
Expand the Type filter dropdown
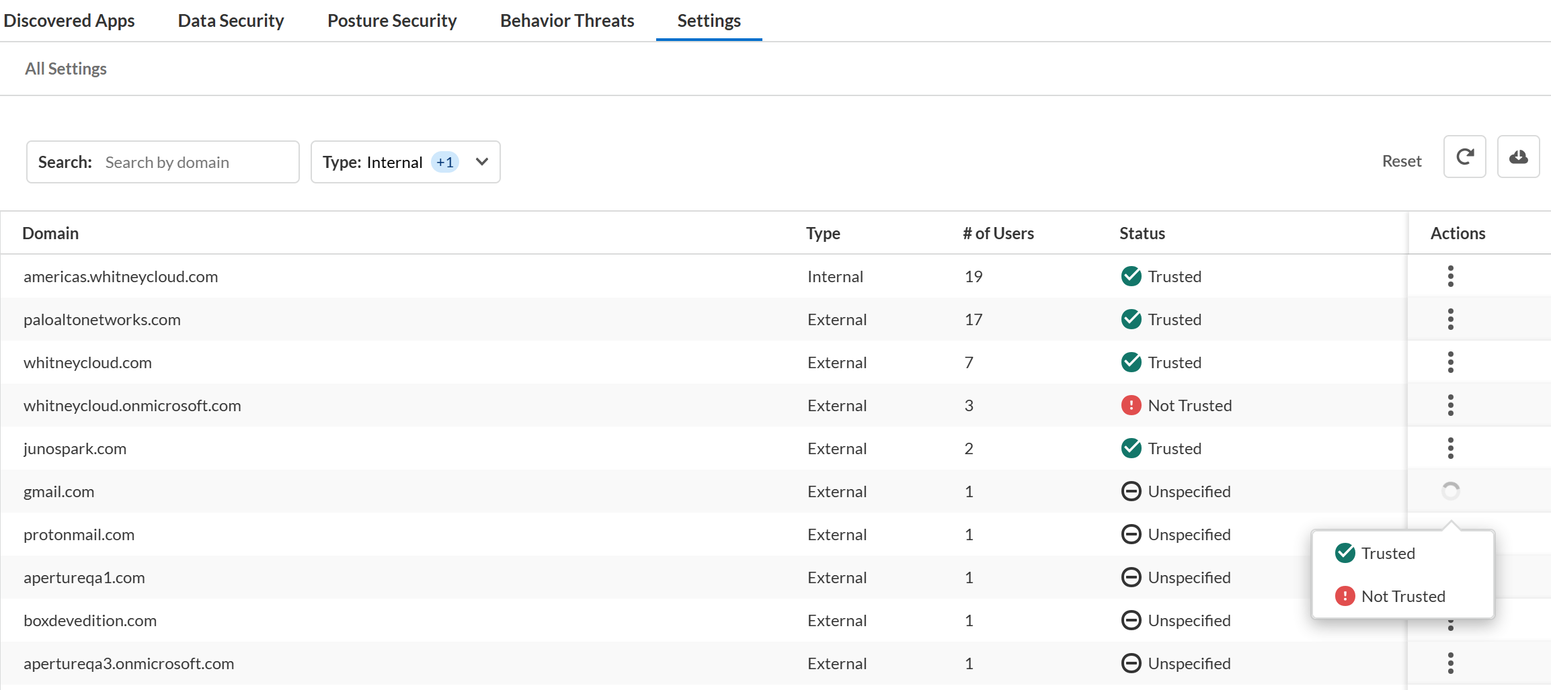[481, 162]
